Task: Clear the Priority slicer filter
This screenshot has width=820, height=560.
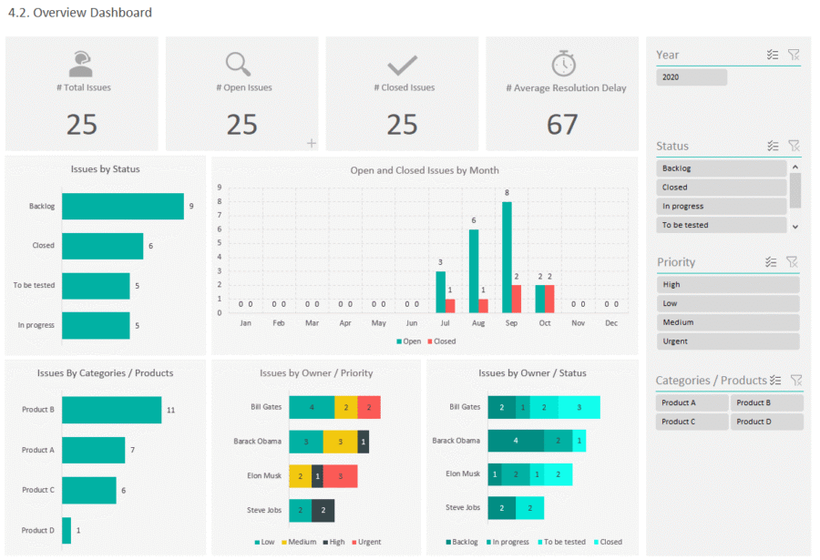Action: [792, 262]
